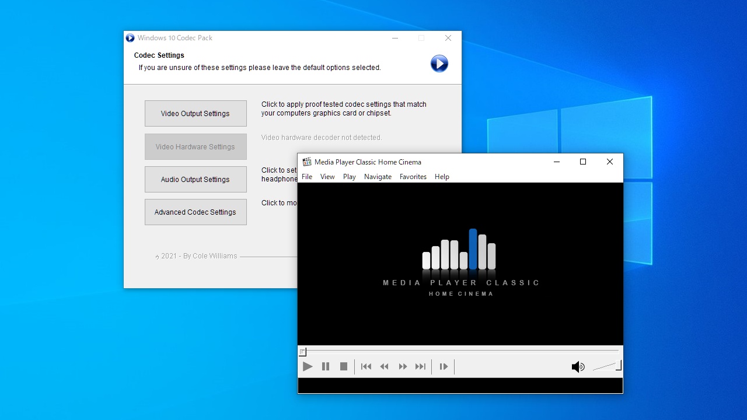Image resolution: width=747 pixels, height=420 pixels.
Task: Pause playback in Media Player Classic
Action: [x=326, y=366]
